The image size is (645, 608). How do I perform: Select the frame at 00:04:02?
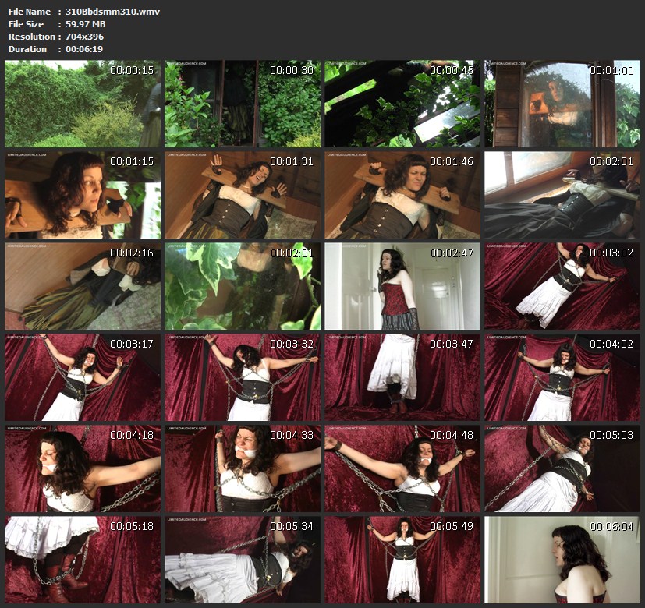pyautogui.click(x=562, y=377)
